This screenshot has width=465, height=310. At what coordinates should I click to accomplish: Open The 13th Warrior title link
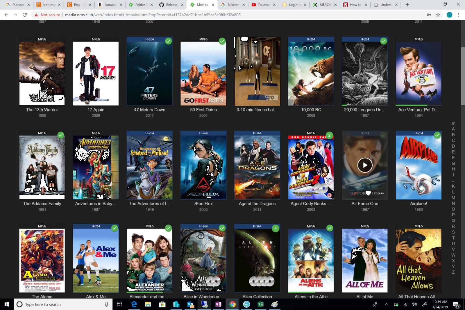click(x=42, y=110)
